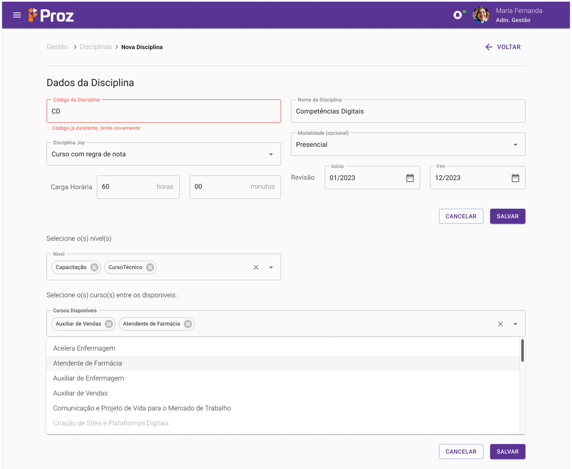
Task: Expand the Modalidade dropdown
Action: pyautogui.click(x=515, y=145)
